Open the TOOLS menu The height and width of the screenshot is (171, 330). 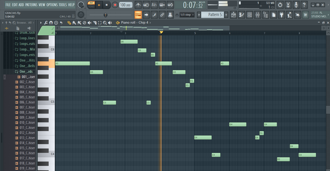tap(63, 5)
